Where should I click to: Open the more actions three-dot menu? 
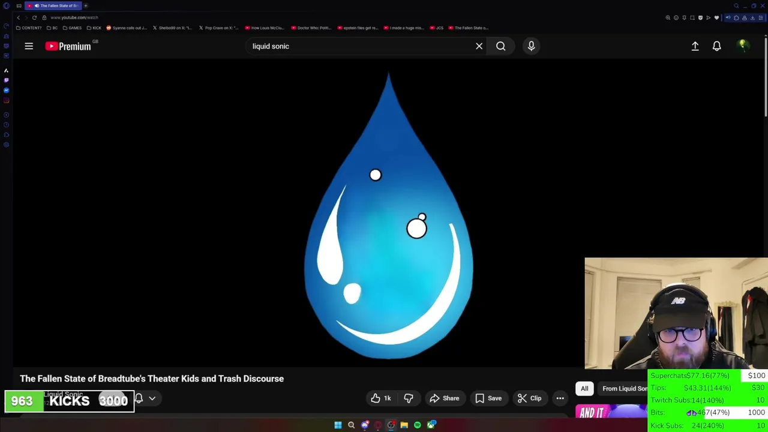point(560,398)
